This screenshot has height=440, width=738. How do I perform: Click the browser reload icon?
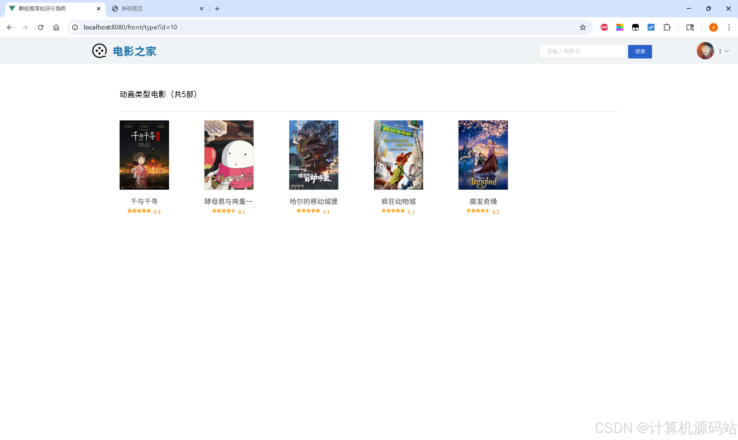[41, 27]
